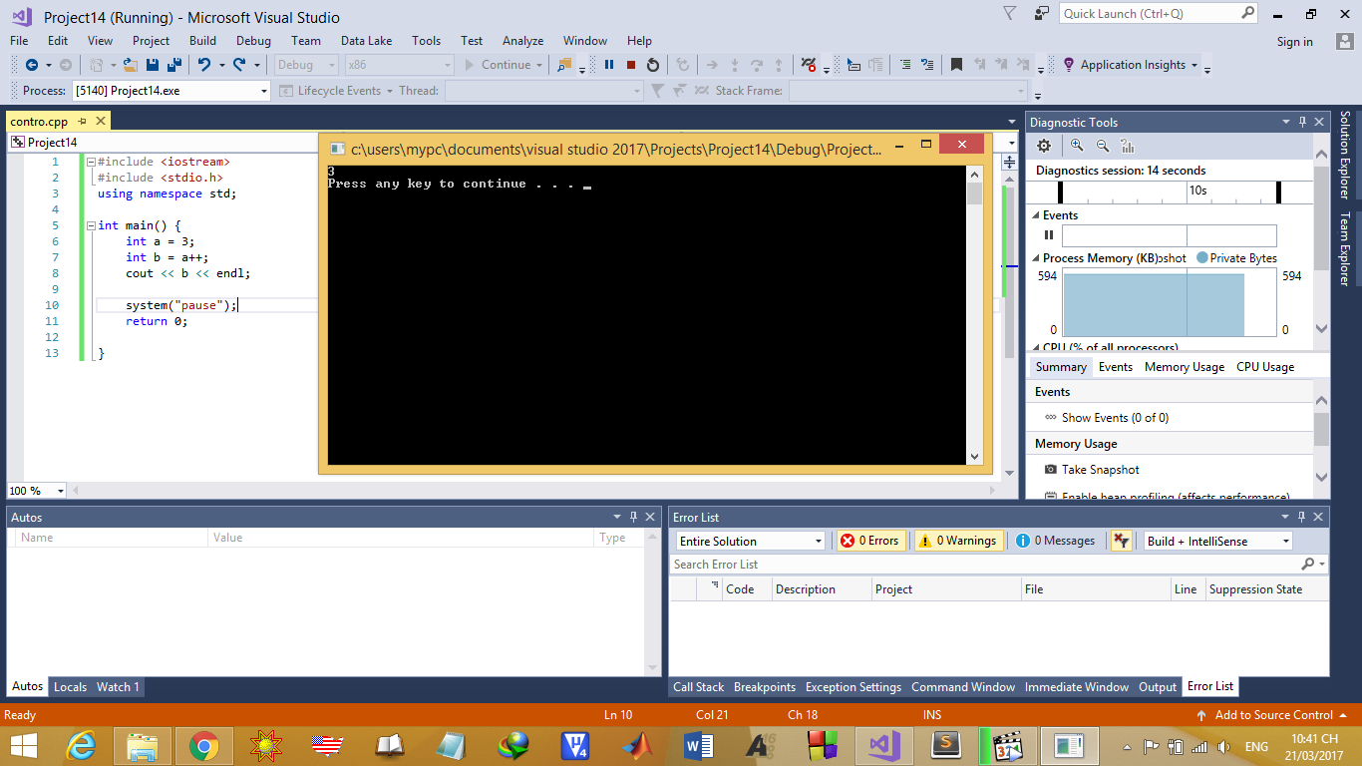Open the Debug menu
The image size is (1362, 766).
click(253, 41)
